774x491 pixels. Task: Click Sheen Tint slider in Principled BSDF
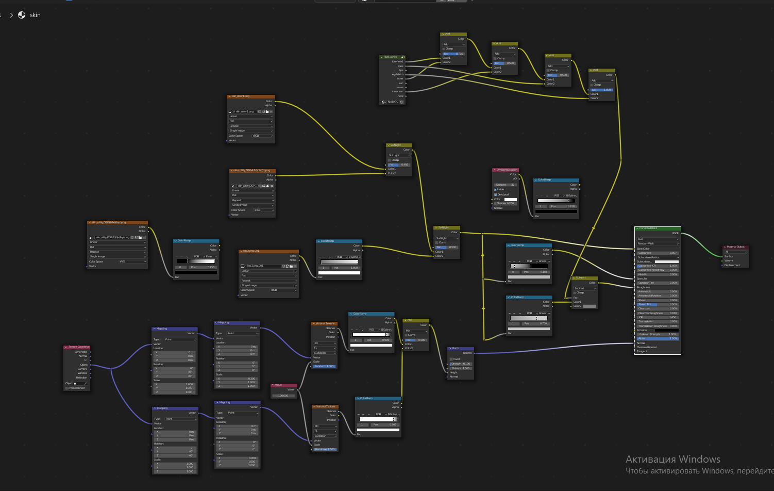pyautogui.click(x=658, y=305)
